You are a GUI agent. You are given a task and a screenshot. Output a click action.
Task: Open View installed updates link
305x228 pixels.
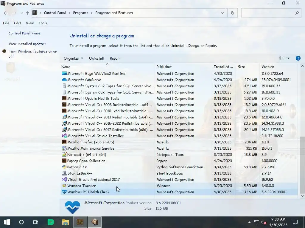coord(27,44)
